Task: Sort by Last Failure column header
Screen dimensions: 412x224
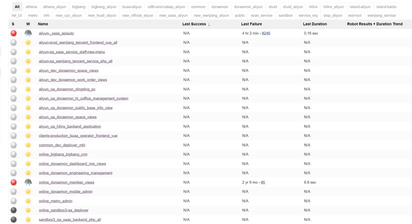Action: coord(252,24)
